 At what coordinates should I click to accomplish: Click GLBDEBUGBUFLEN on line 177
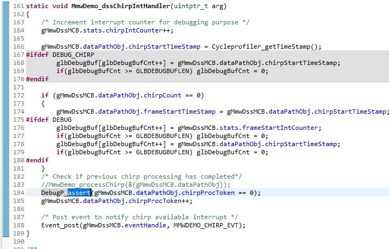coord(163,136)
